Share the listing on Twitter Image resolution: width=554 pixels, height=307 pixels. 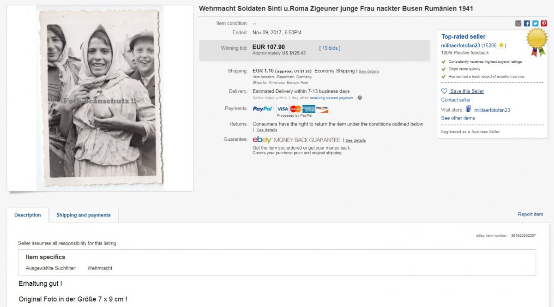pos(535,24)
